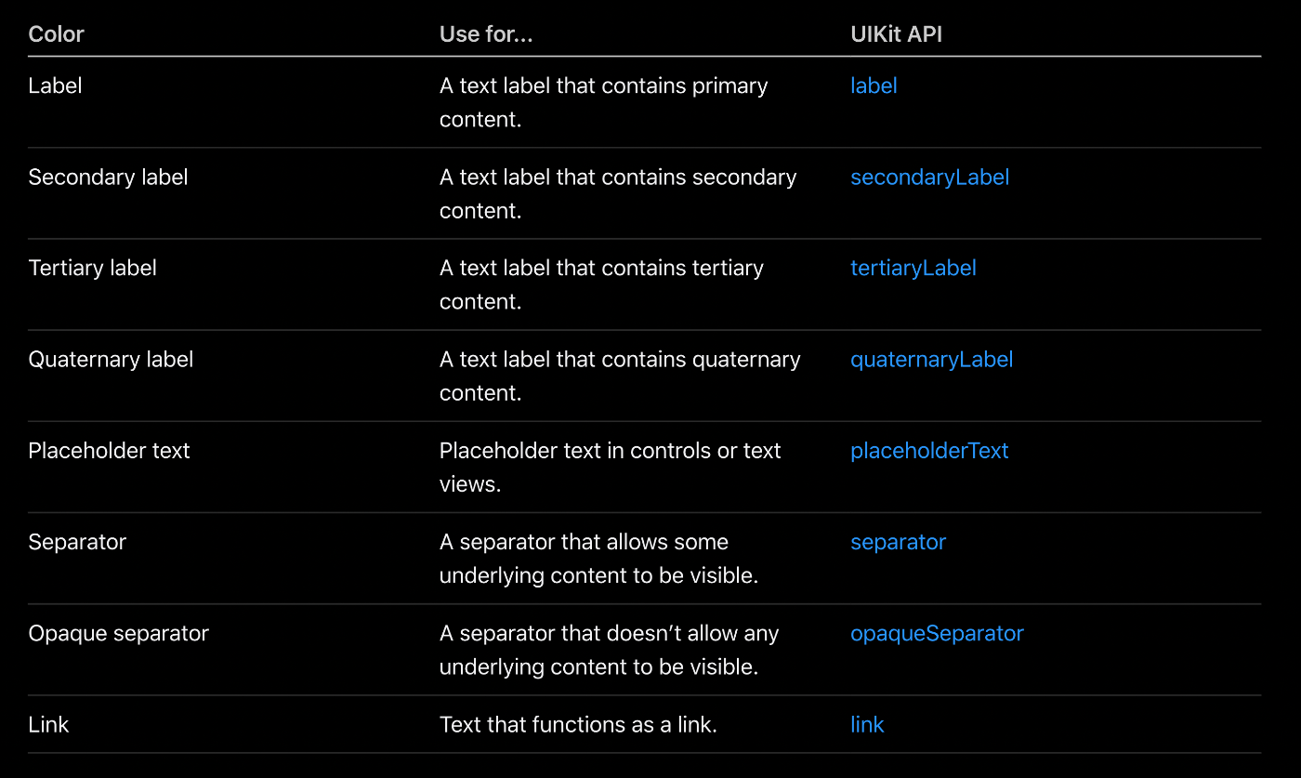This screenshot has height=778, width=1301.
Task: Click the Opaque separator color name
Action: pyautogui.click(x=118, y=633)
